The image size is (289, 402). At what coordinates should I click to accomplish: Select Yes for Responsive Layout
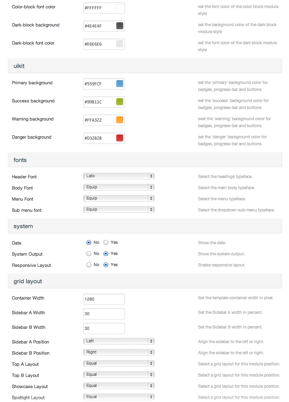click(106, 265)
